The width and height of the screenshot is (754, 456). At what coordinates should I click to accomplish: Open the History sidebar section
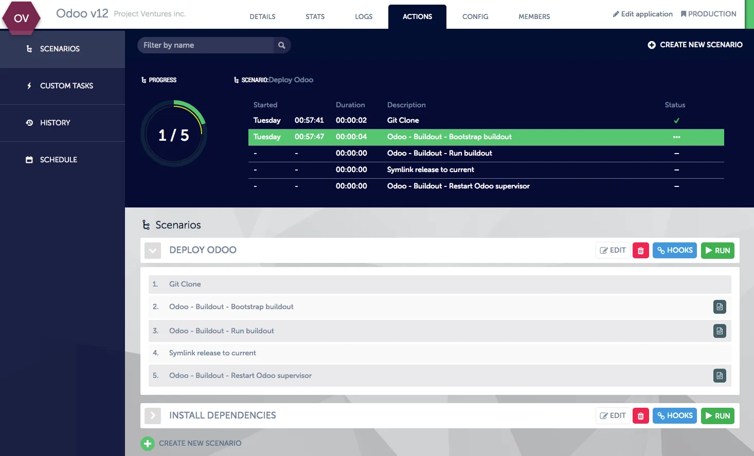click(55, 123)
